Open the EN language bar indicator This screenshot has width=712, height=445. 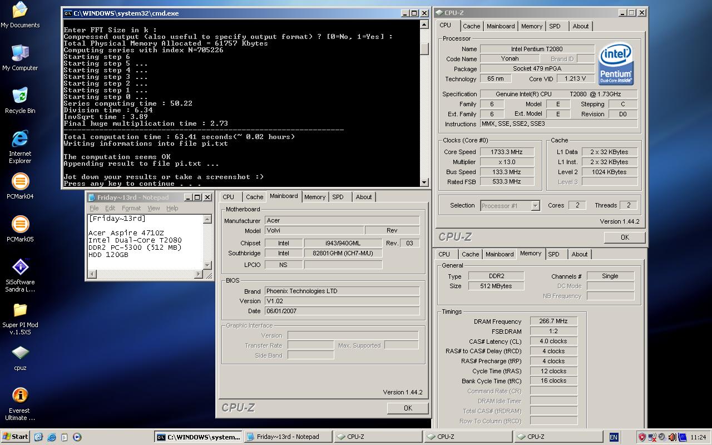(x=614, y=437)
